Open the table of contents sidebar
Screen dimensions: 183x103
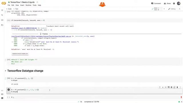click(2, 10)
